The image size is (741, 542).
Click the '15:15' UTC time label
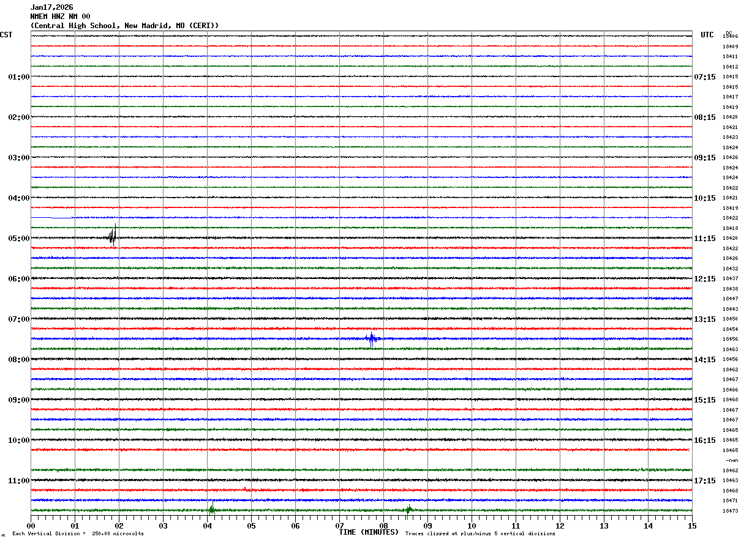[705, 400]
